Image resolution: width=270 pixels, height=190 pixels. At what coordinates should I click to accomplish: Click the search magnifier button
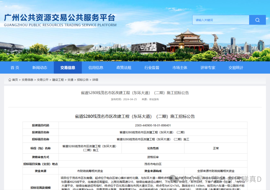click(x=257, y=20)
